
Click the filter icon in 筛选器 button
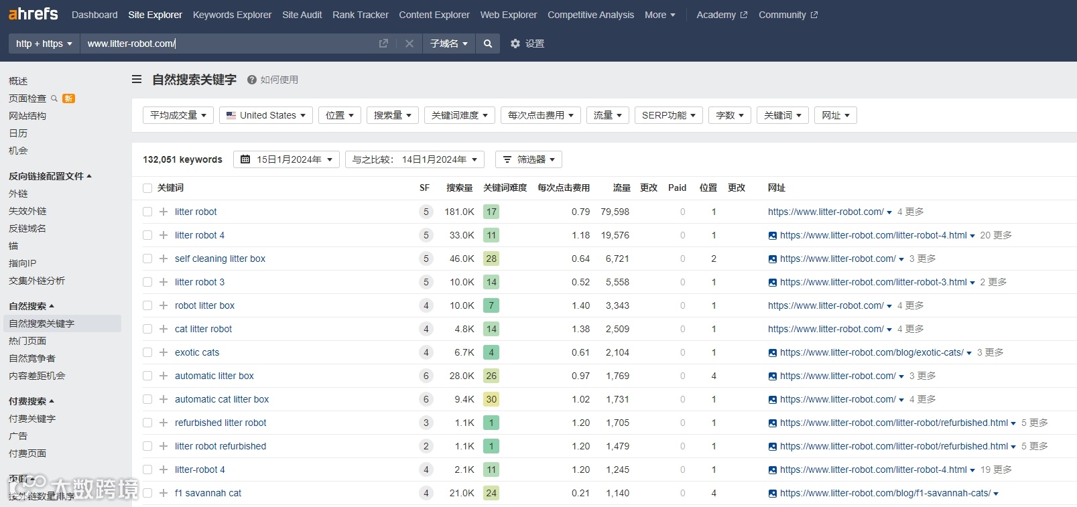click(507, 159)
